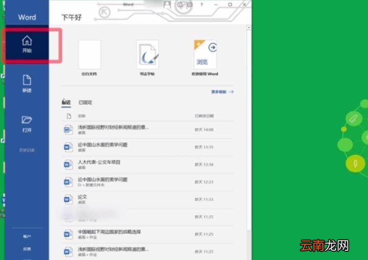Switch to the 最近 recent tab
368x260 pixels.
(66, 102)
